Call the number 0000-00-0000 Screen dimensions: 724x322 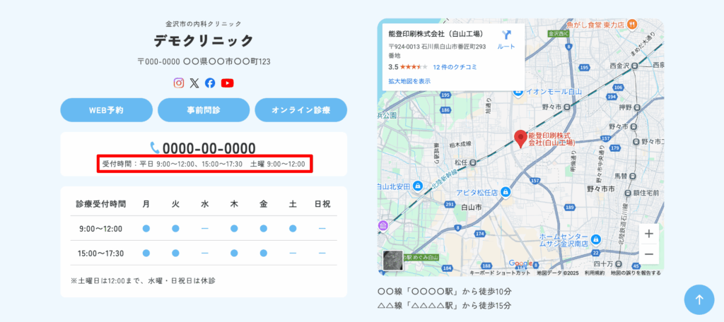coord(209,148)
